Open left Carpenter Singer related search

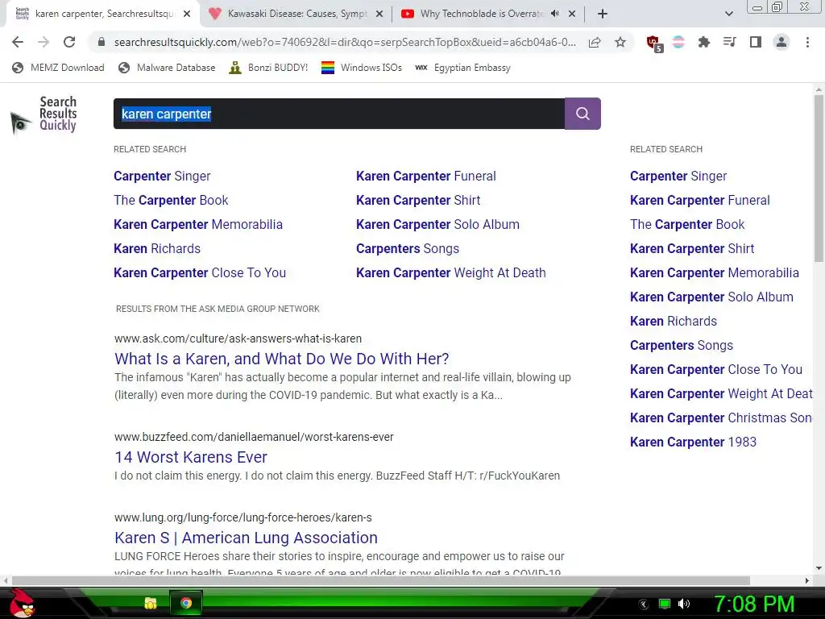point(162,176)
